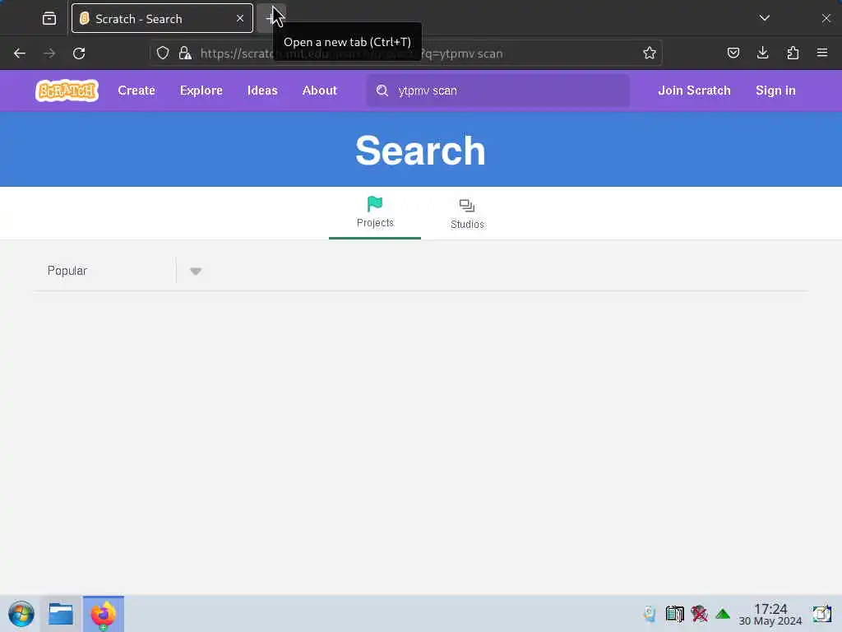Viewport: 842px width, 632px height.
Task: Open the crossed-out red network tray icon
Action: point(699,614)
